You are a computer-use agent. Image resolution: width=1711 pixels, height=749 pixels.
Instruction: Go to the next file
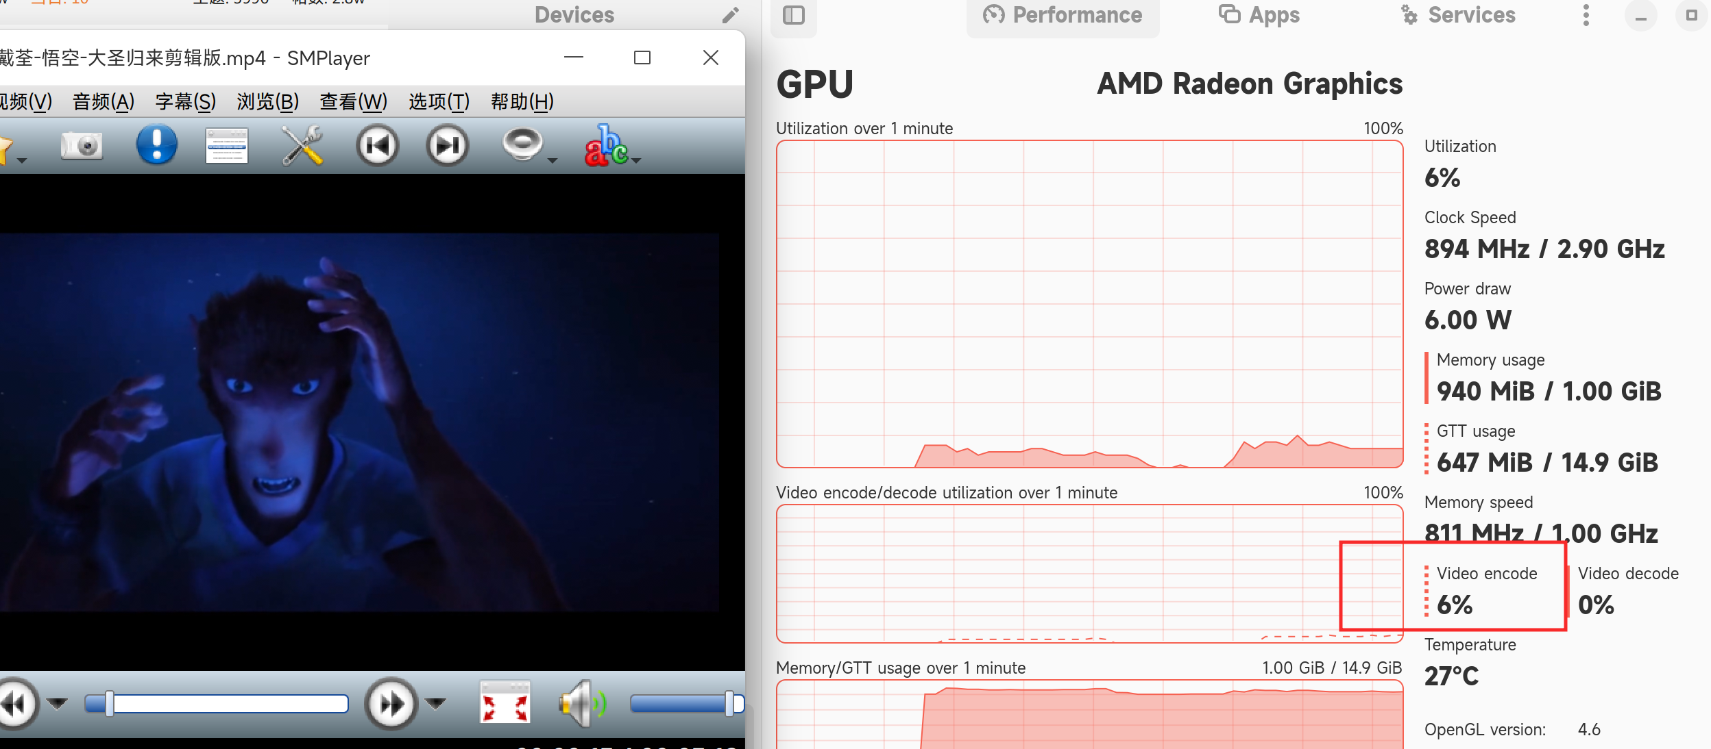tap(448, 145)
